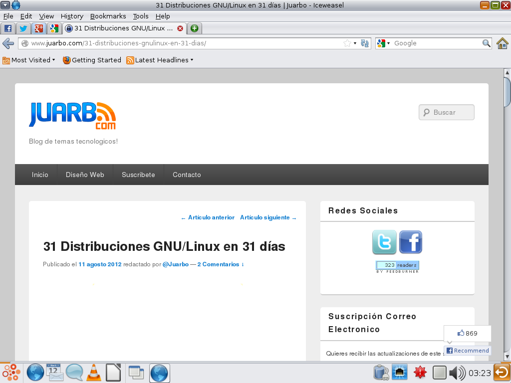Open the Facebook pinned tab
This screenshot has width=511, height=383.
8,28
